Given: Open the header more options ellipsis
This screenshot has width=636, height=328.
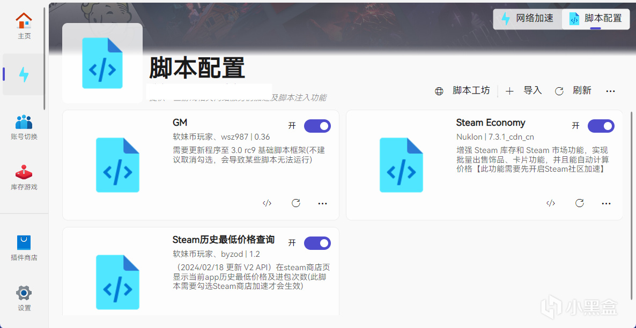Looking at the screenshot, I should point(610,91).
